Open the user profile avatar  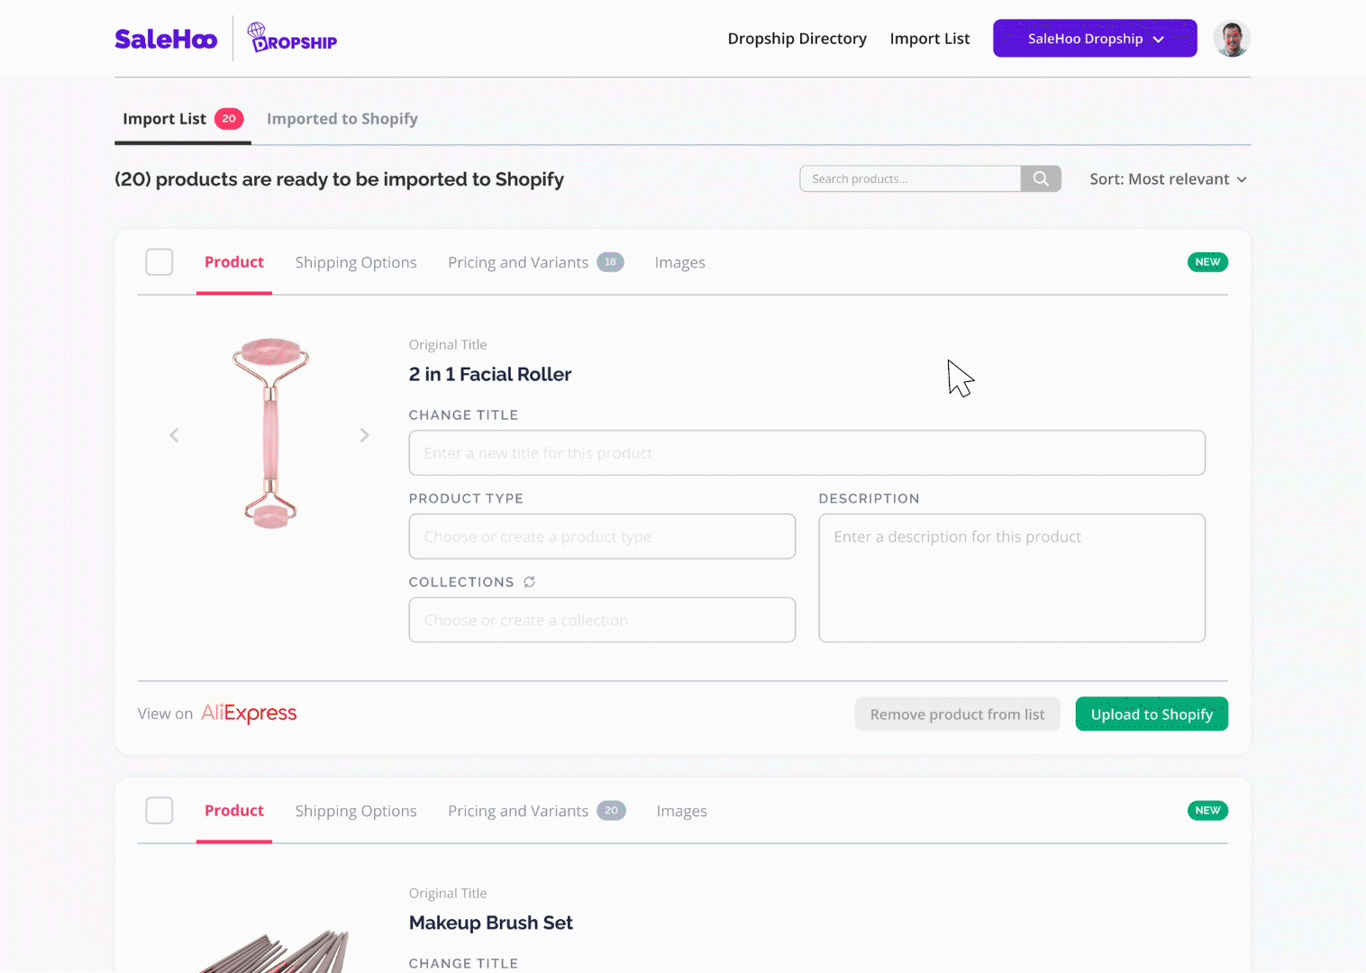tap(1231, 39)
